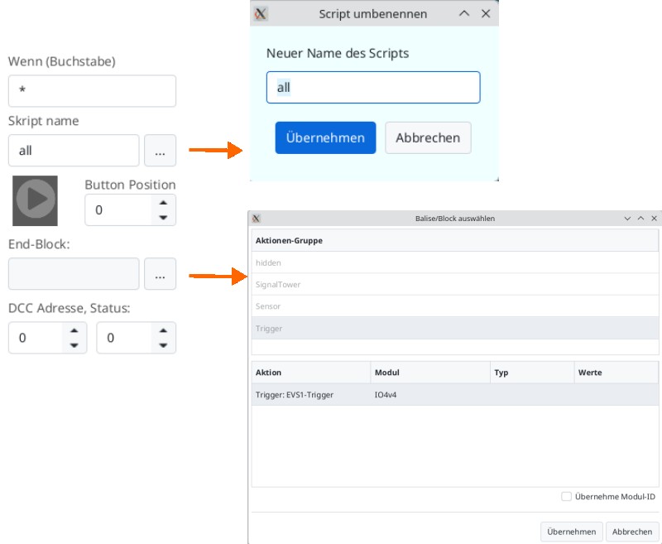The image size is (662, 544).
Task: Click the X11 icon in Script umbenennen titlebar
Action: 260,14
